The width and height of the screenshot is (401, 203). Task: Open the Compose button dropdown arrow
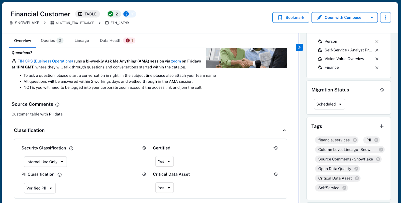pyautogui.click(x=372, y=17)
